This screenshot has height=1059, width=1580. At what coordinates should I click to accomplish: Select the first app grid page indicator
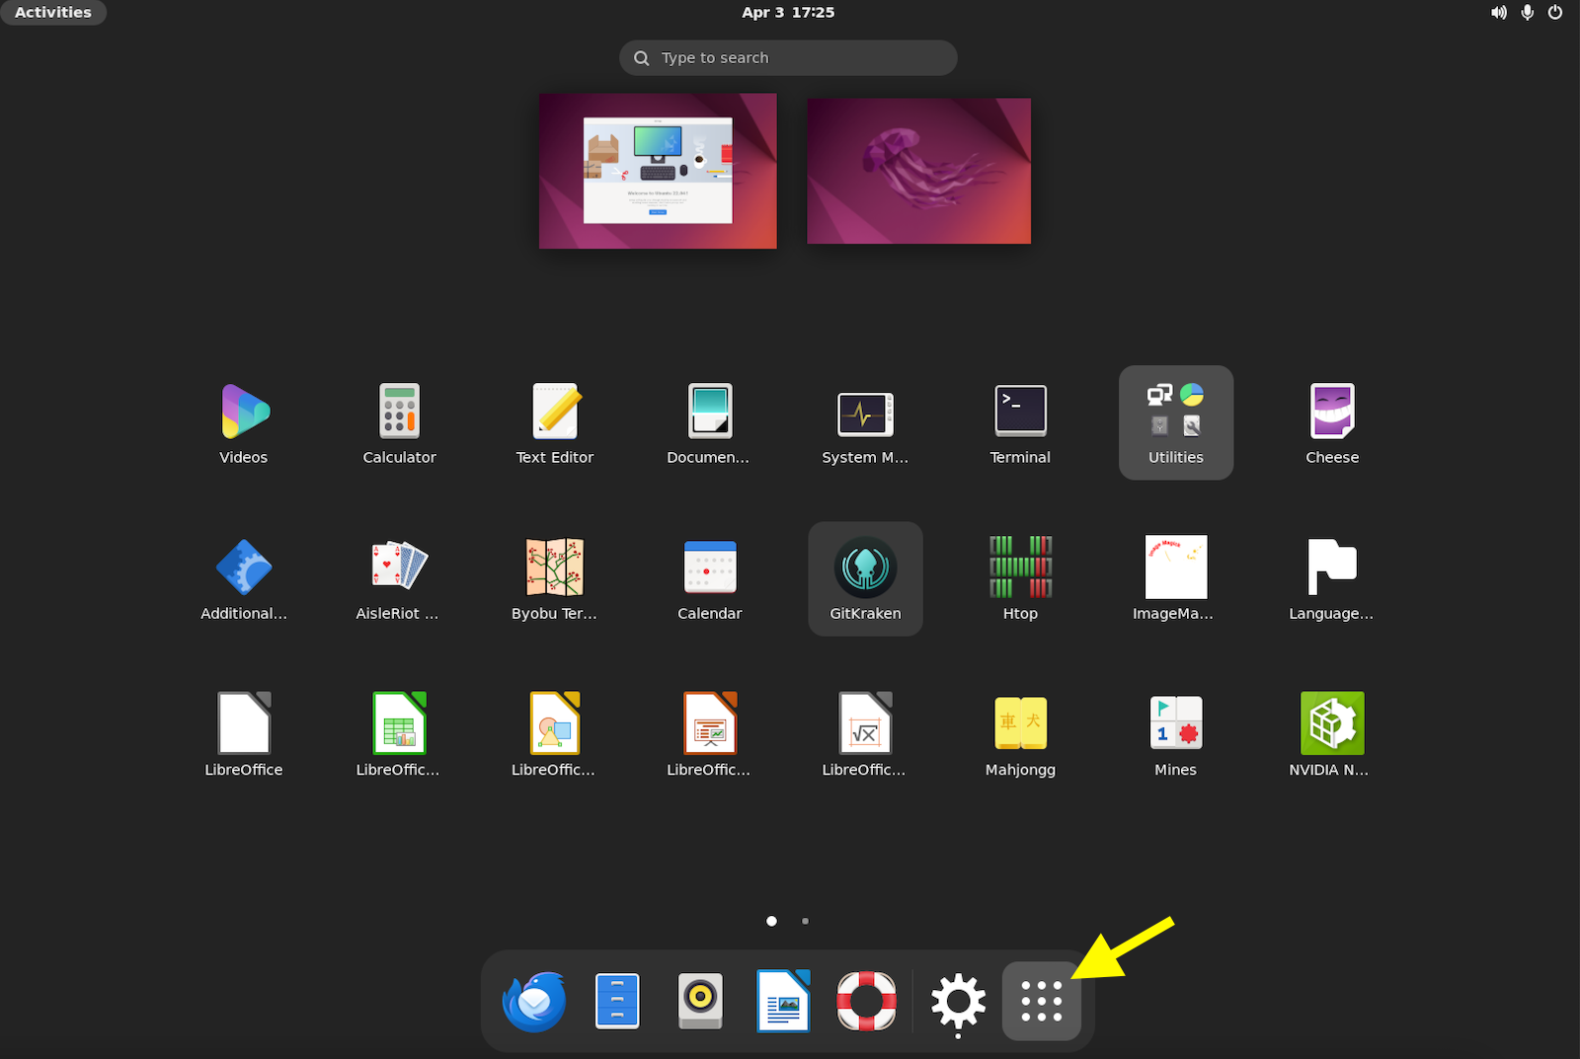[x=771, y=921]
